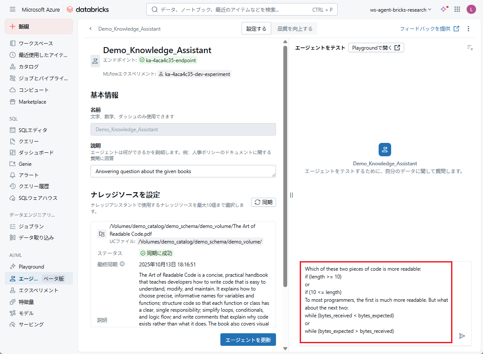Open サービング in the sidebar
This screenshot has width=483, height=354.
tap(39, 324)
